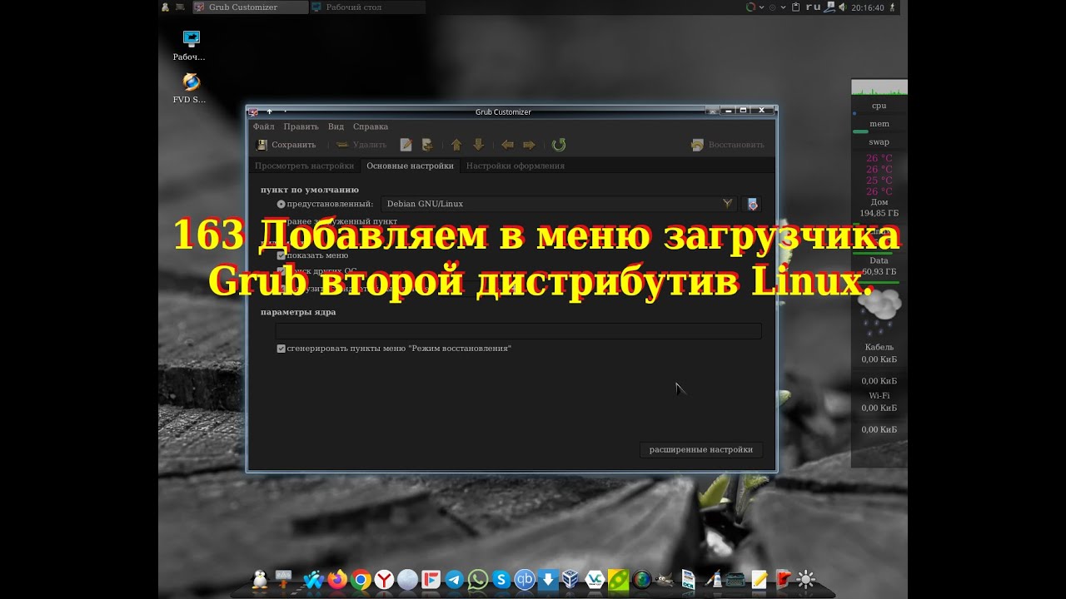Open WhatsApp from the dock
This screenshot has height=599, width=1066.
coord(478,580)
